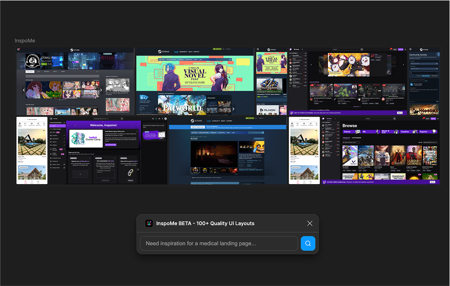450x286 pixels.
Task: Click the blue search button in InspoMe
Action: pyautogui.click(x=307, y=243)
